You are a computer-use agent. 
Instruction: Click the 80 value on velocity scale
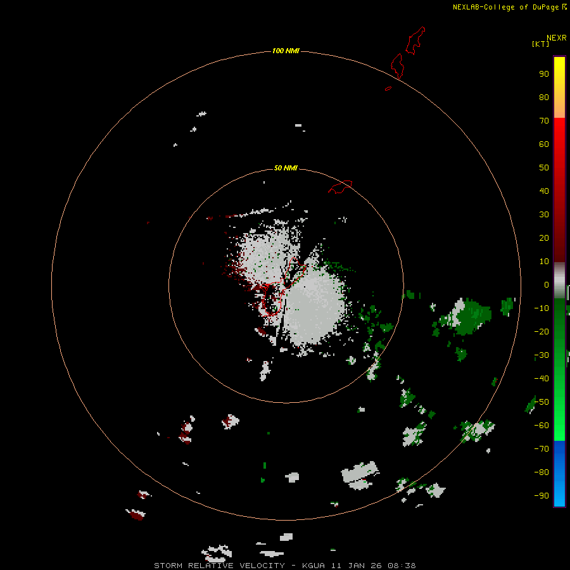click(x=544, y=97)
